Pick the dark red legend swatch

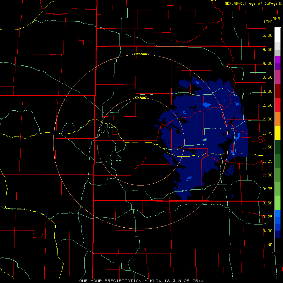click(278, 91)
